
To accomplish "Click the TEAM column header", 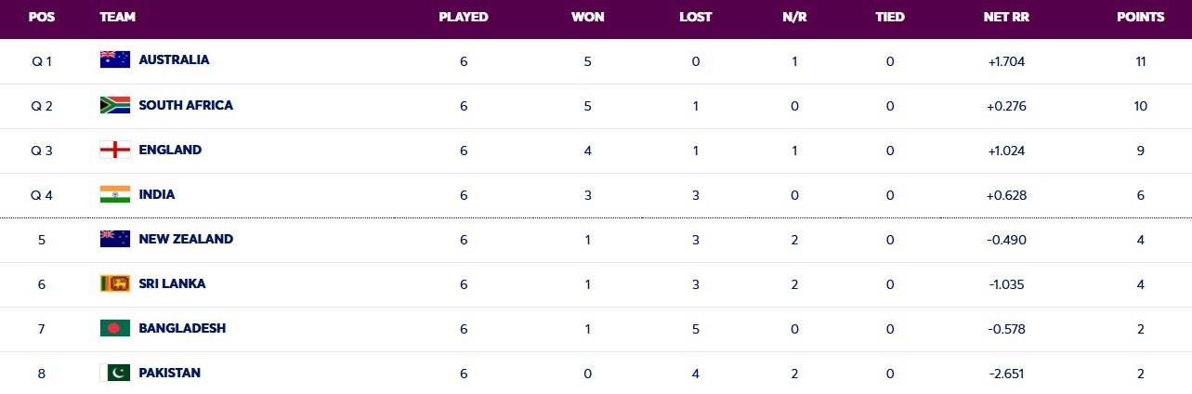I will (x=115, y=17).
